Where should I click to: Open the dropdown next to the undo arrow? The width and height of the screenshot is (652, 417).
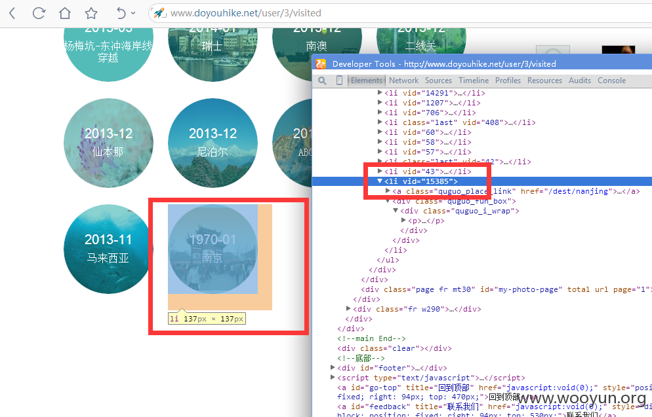133,13
